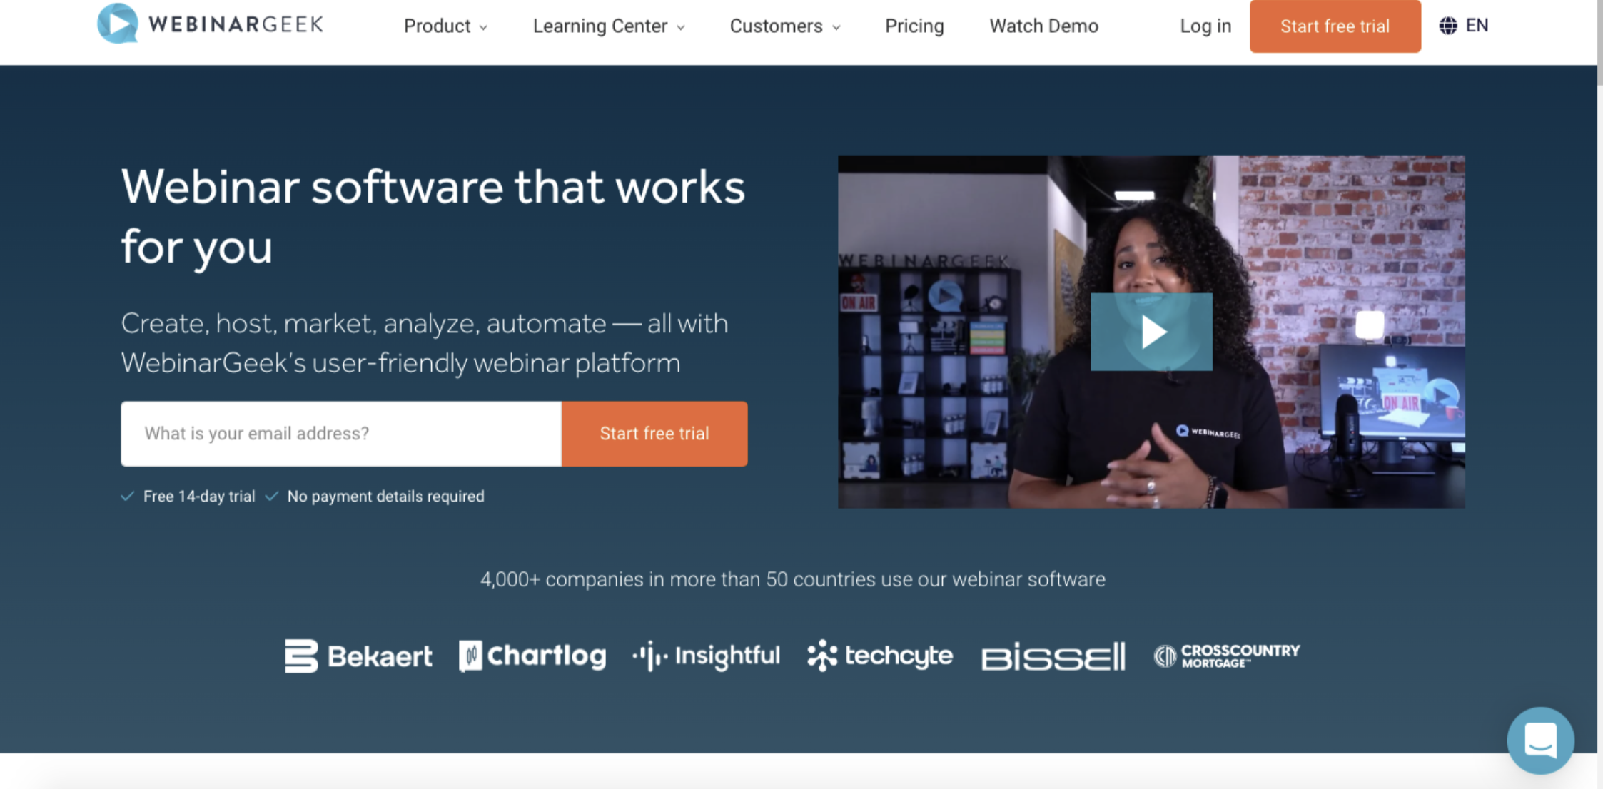Expand the Learning Center dropdown
Viewport: 1603px width, 789px height.
[607, 26]
